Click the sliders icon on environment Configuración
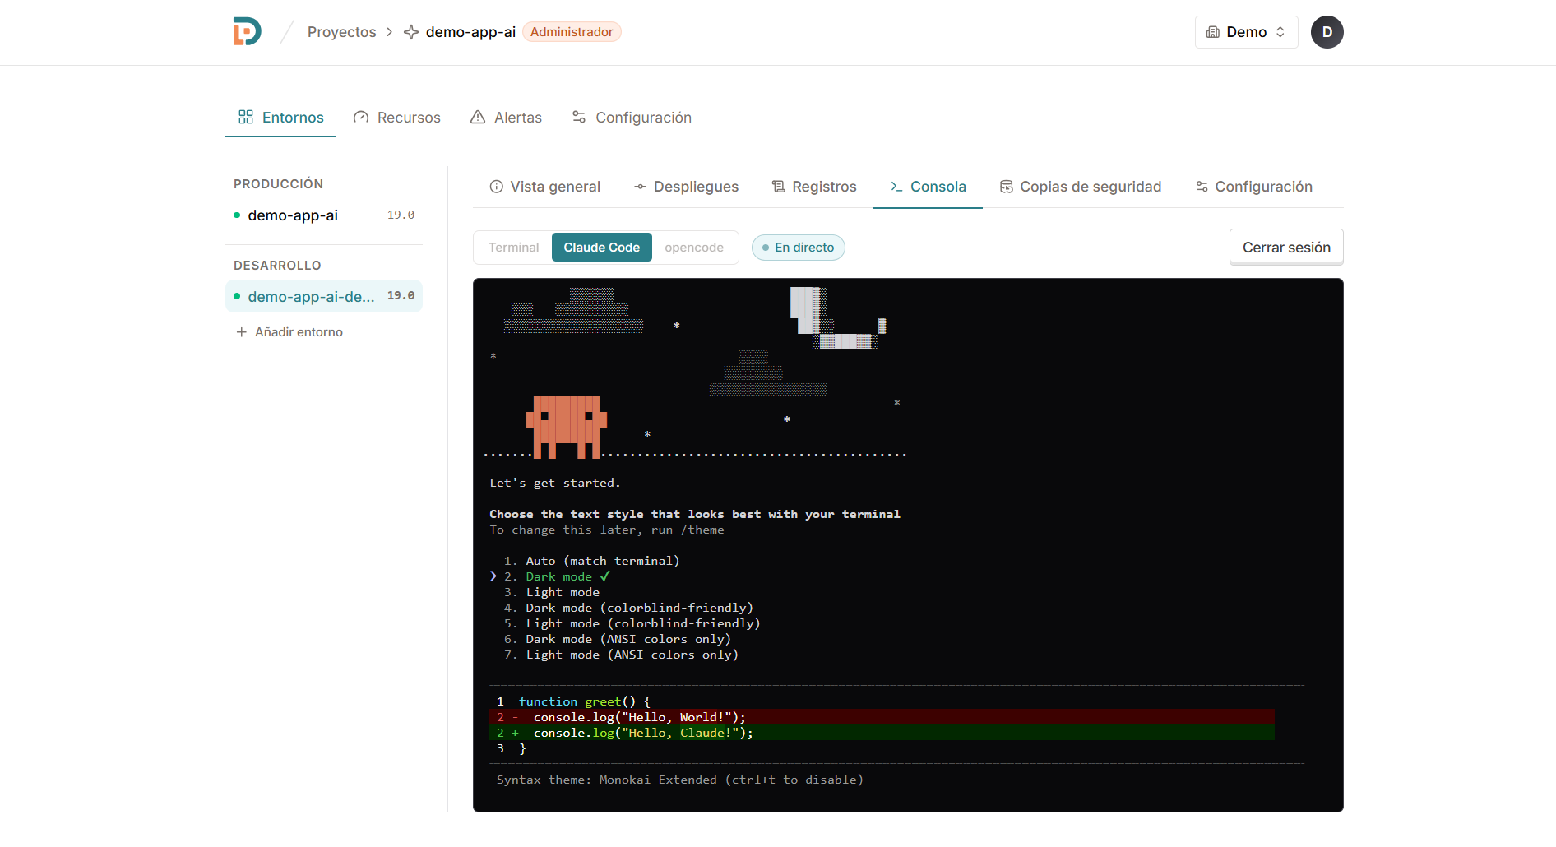 (x=1202, y=187)
